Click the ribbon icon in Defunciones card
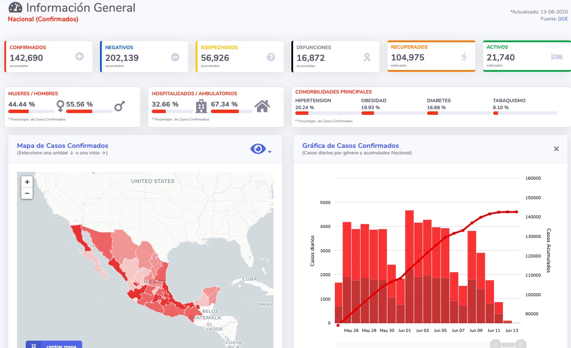 [367, 57]
